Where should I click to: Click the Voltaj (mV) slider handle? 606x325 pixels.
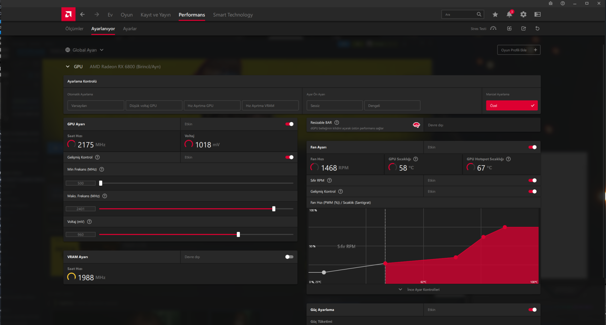(x=238, y=235)
